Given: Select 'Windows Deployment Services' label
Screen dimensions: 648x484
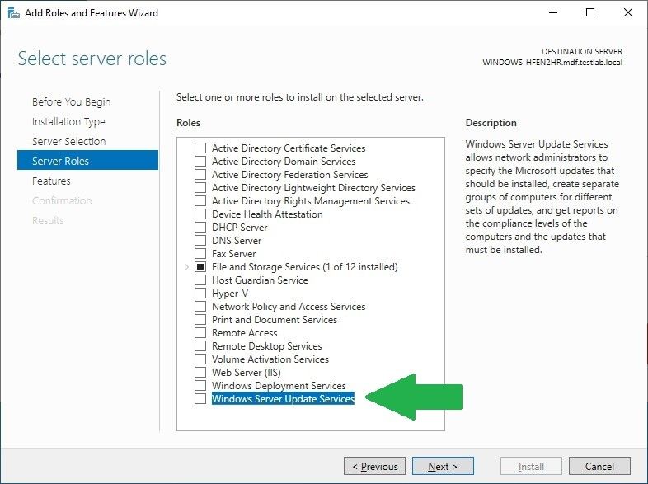Looking at the screenshot, I should [279, 386].
